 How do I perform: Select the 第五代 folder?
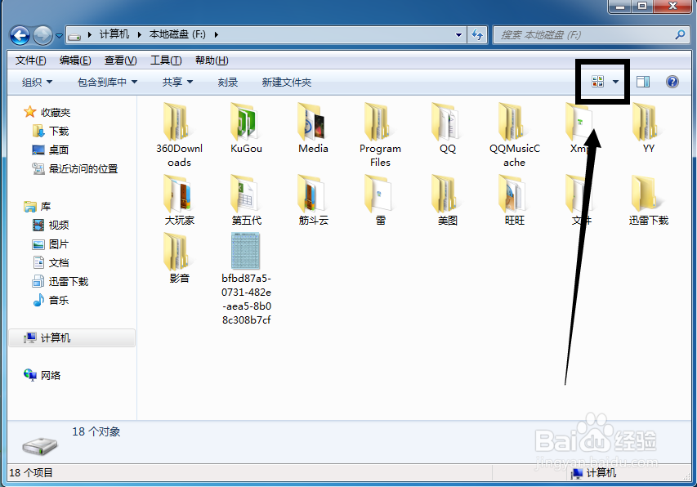246,200
